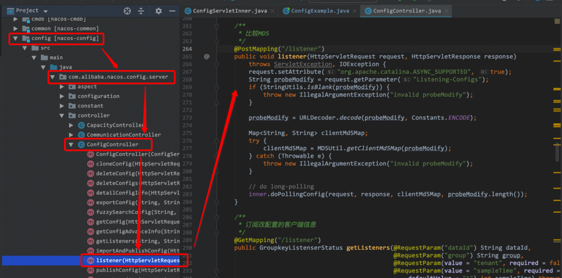Collapse the controller package arrow

tap(62, 115)
